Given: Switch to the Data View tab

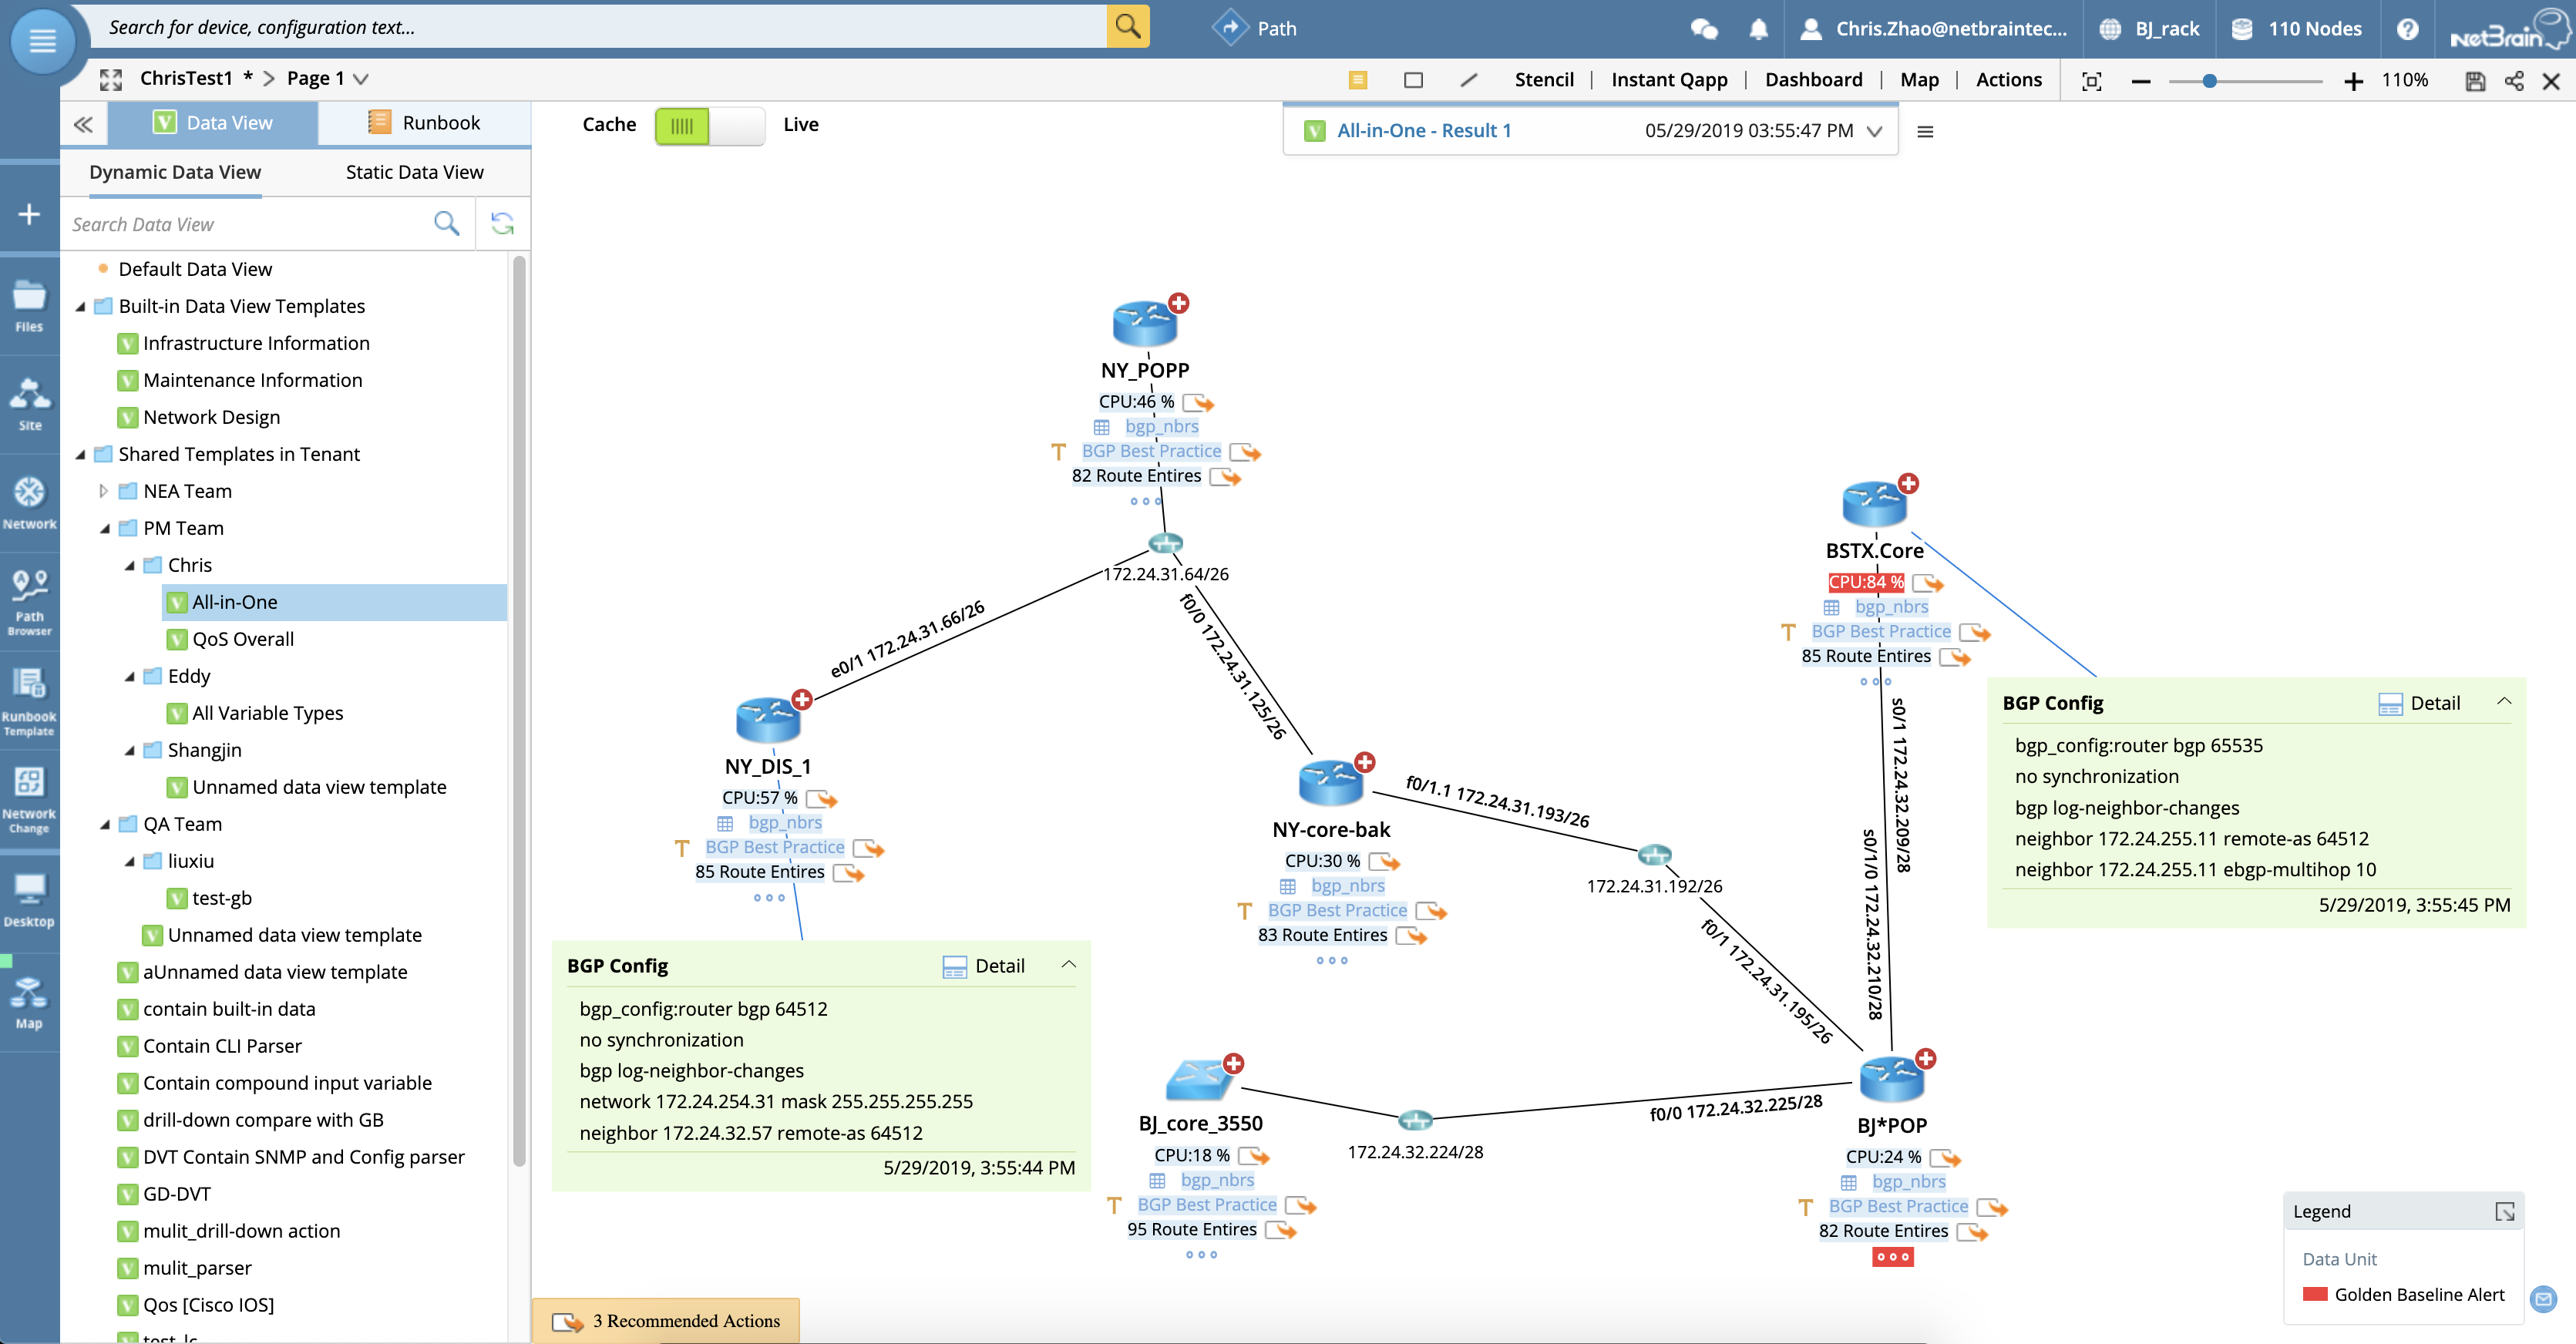Looking at the screenshot, I should click(213, 123).
